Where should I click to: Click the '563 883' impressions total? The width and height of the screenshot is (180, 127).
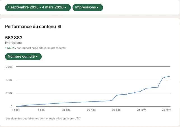pos(14,38)
